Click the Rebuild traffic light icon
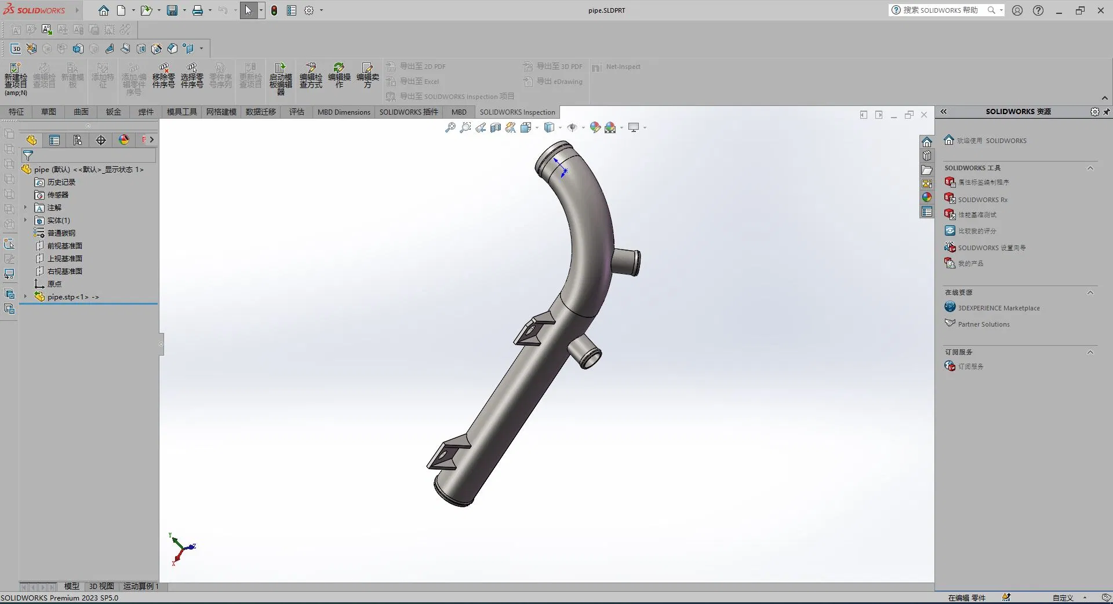The width and height of the screenshot is (1113, 604). [x=274, y=10]
